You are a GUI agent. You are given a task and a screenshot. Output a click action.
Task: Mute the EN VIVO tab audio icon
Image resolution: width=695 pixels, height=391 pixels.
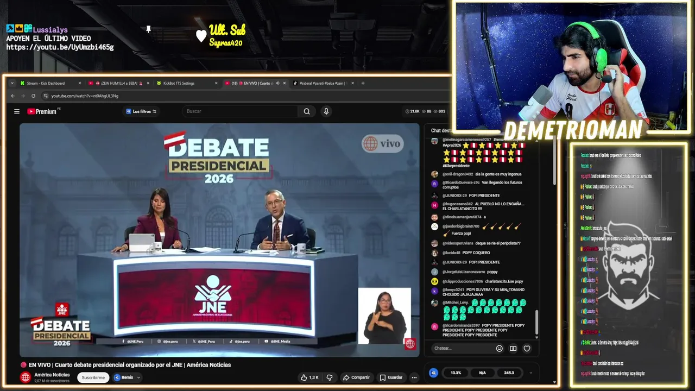click(277, 83)
